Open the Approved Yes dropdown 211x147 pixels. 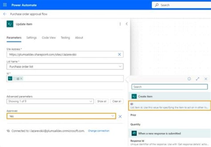tap(61, 116)
